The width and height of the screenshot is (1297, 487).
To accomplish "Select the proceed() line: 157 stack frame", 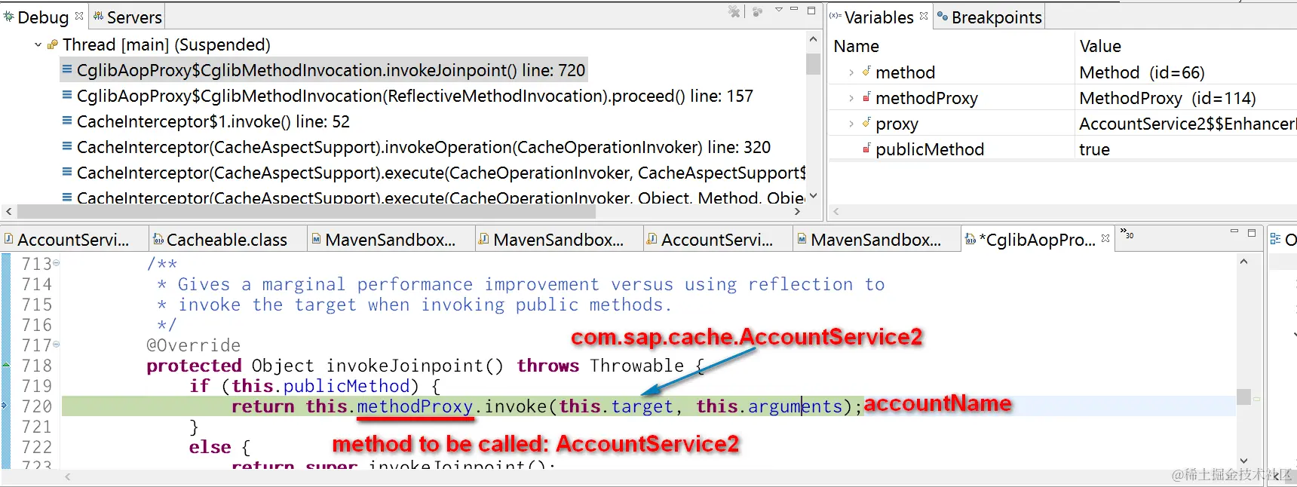I will [415, 96].
